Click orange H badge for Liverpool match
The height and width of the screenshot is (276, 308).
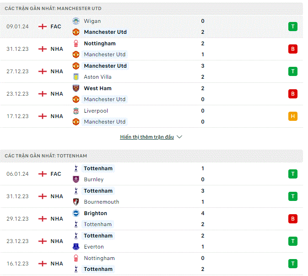pos(293,116)
